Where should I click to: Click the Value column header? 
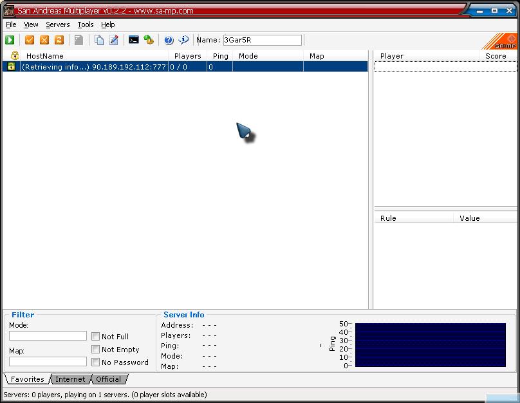click(x=485, y=218)
